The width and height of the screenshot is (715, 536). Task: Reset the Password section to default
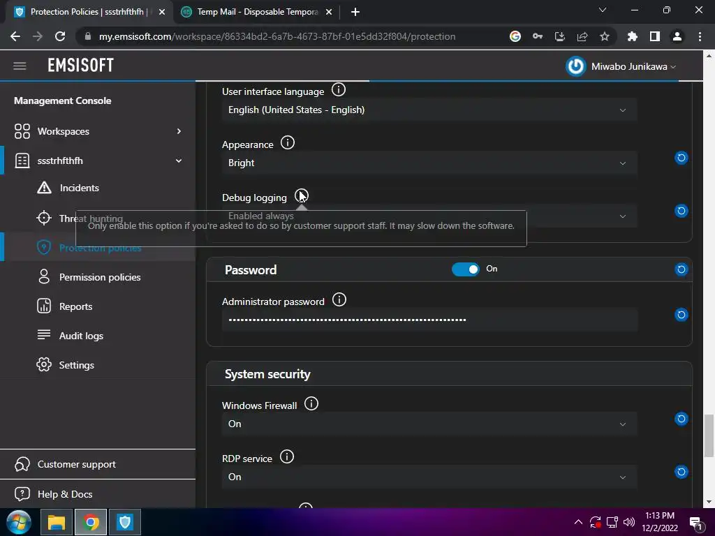(681, 269)
